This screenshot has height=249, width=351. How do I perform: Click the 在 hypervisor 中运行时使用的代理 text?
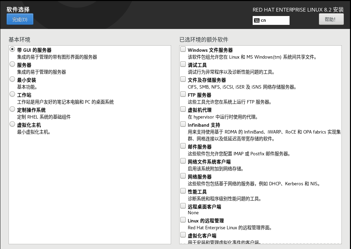(x=223, y=117)
